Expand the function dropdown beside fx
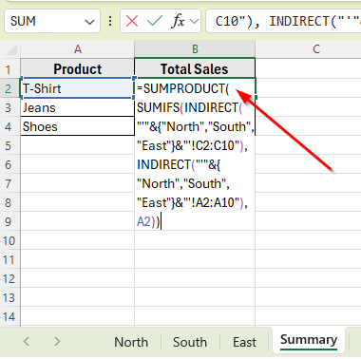 (194, 22)
